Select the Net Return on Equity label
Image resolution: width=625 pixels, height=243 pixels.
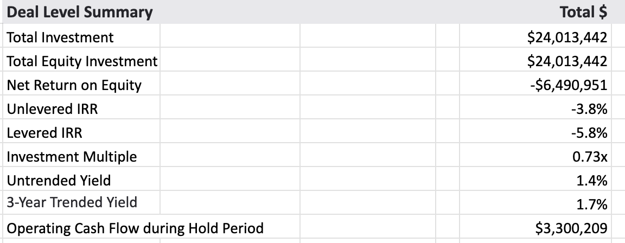coord(74,85)
